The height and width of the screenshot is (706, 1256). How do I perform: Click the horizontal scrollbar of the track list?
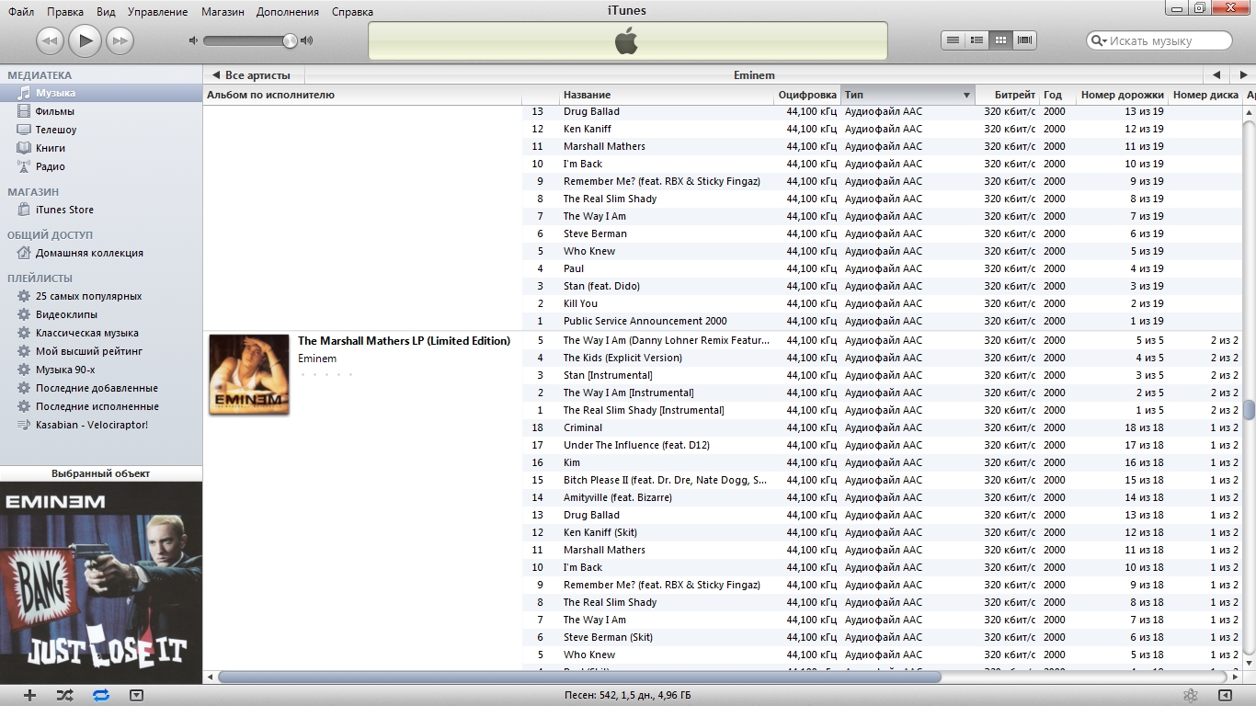click(x=579, y=678)
